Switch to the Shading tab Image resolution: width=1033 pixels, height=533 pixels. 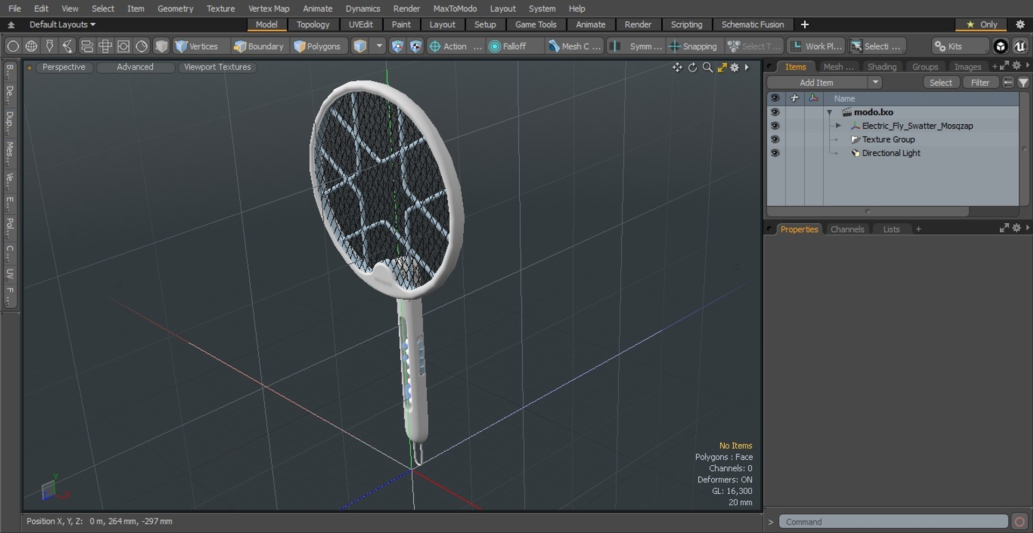coord(882,67)
